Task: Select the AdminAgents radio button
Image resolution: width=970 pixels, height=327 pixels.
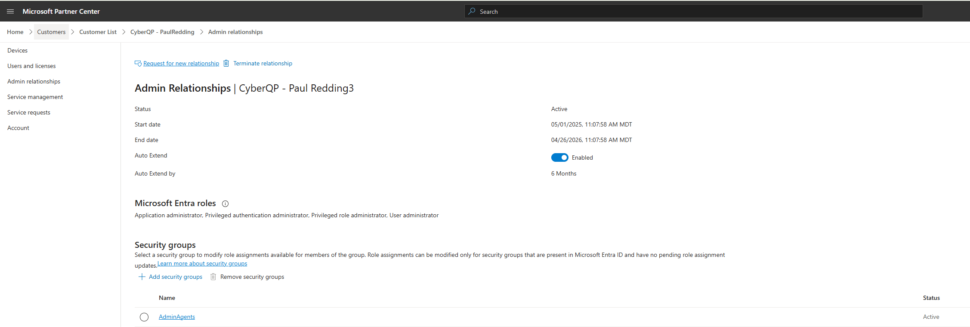Action: tap(144, 317)
